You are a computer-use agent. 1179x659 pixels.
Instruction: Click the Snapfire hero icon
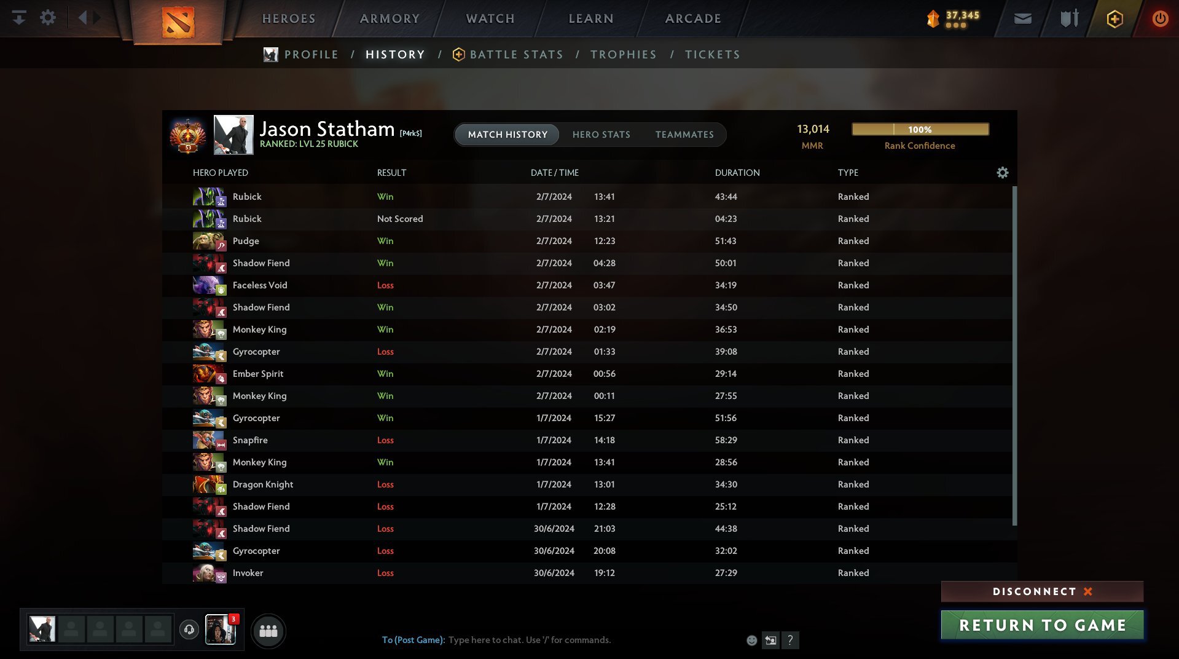coord(209,440)
